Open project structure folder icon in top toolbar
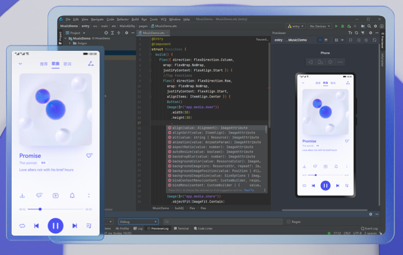 pos(363,26)
